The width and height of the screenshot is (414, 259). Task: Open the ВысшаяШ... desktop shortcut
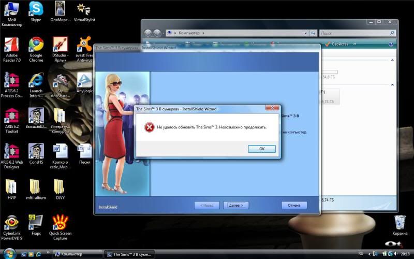[36, 119]
